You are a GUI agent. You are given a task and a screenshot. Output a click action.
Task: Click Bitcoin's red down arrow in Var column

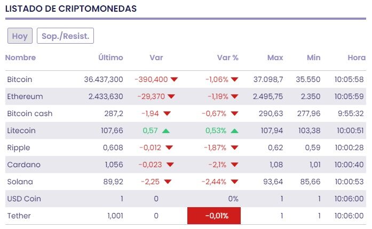174,80
